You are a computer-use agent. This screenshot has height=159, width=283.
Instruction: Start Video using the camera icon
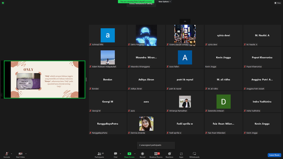pos(20,154)
